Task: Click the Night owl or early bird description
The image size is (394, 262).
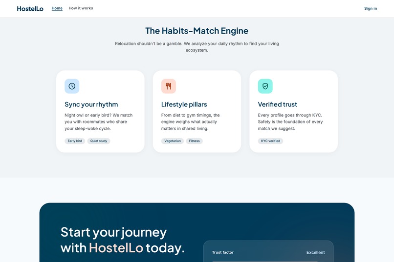Action: click(99, 122)
